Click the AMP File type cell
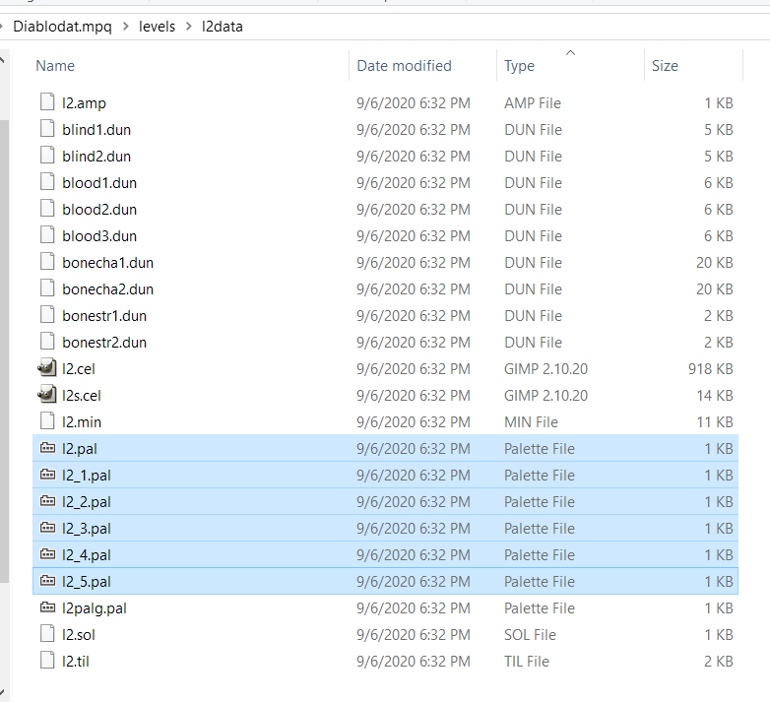 tap(533, 103)
